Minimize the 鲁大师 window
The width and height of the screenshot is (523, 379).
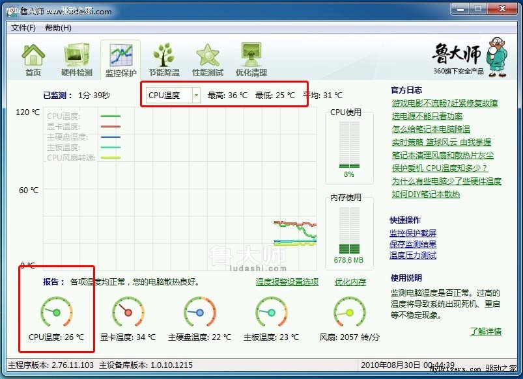pyautogui.click(x=460, y=8)
